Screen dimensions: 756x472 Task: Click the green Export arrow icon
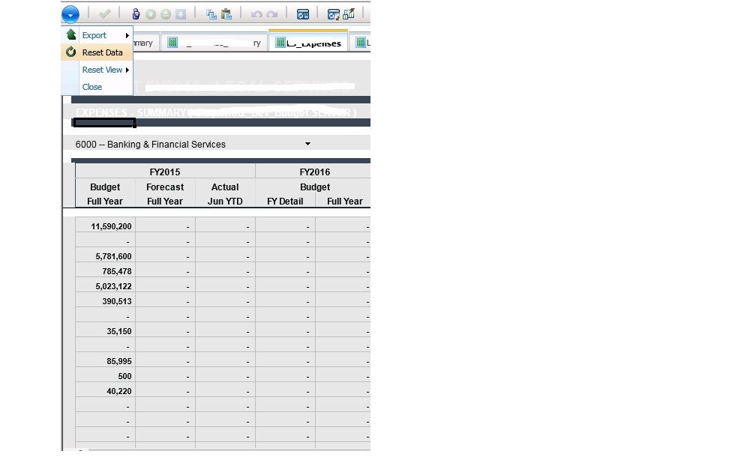click(71, 34)
